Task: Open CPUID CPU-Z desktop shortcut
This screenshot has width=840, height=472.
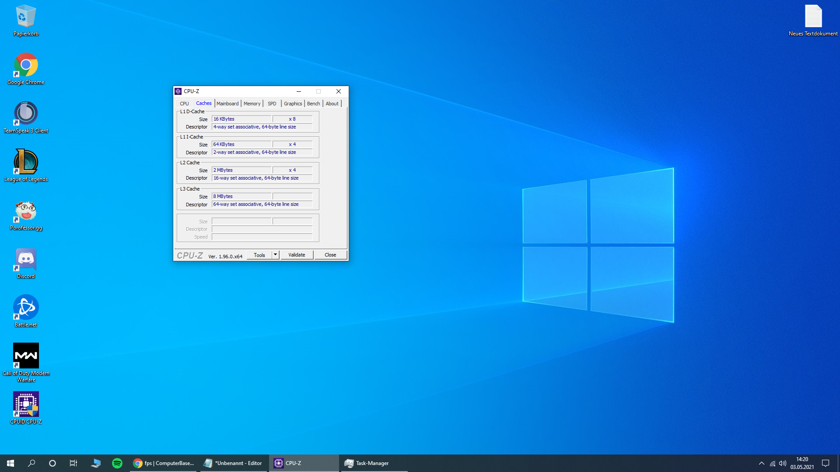Action: pos(26,405)
